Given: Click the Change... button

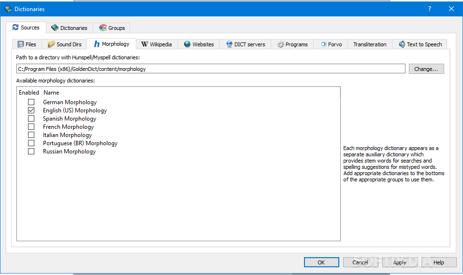Looking at the screenshot, I should point(426,69).
